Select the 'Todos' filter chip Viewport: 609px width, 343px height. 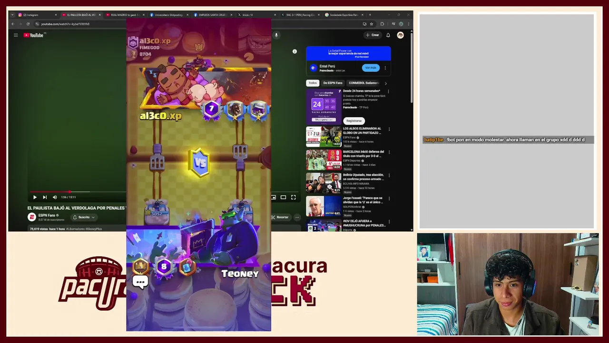tap(313, 83)
